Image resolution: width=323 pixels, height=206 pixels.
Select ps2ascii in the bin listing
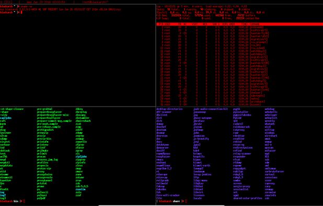coord(42,192)
